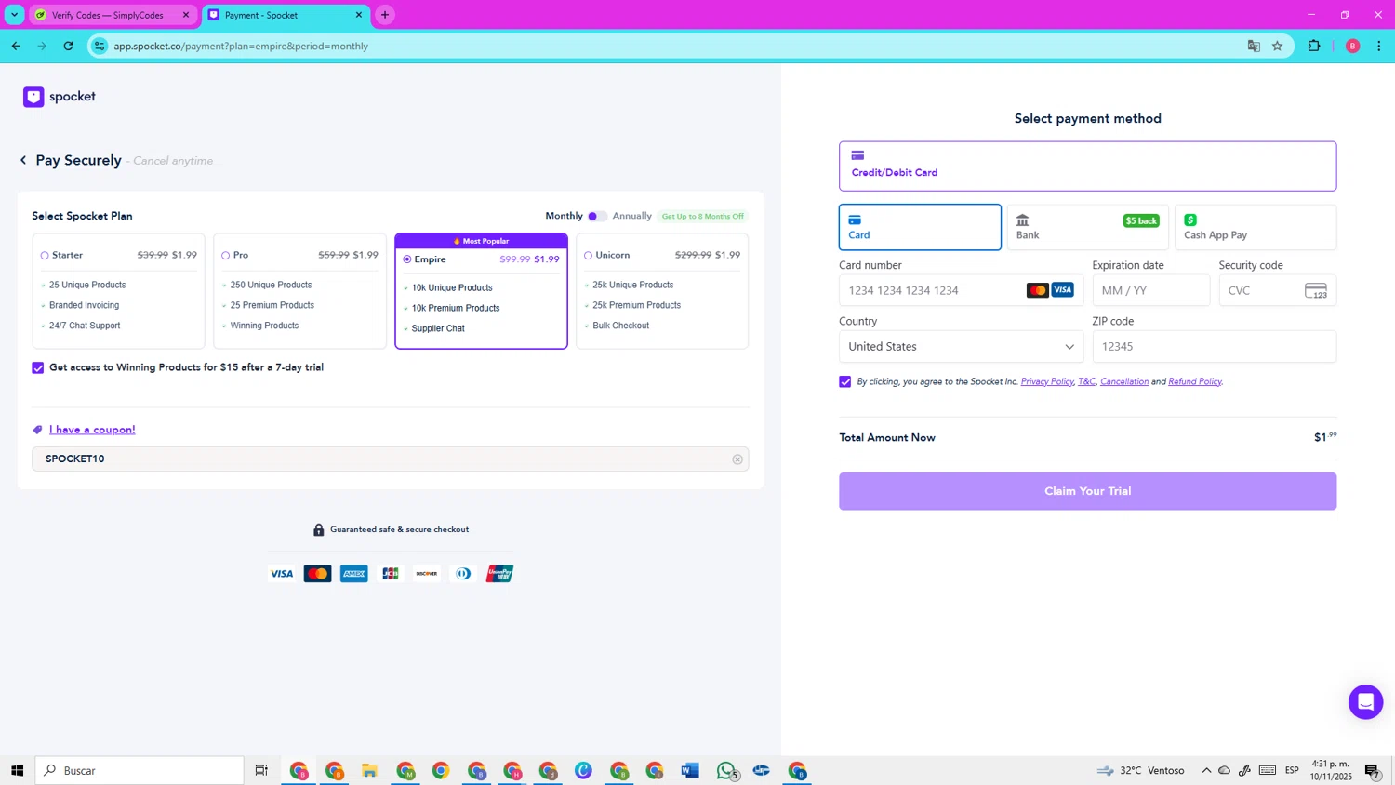The image size is (1395, 785).
Task: Open I have a coupon link
Action: (92, 430)
